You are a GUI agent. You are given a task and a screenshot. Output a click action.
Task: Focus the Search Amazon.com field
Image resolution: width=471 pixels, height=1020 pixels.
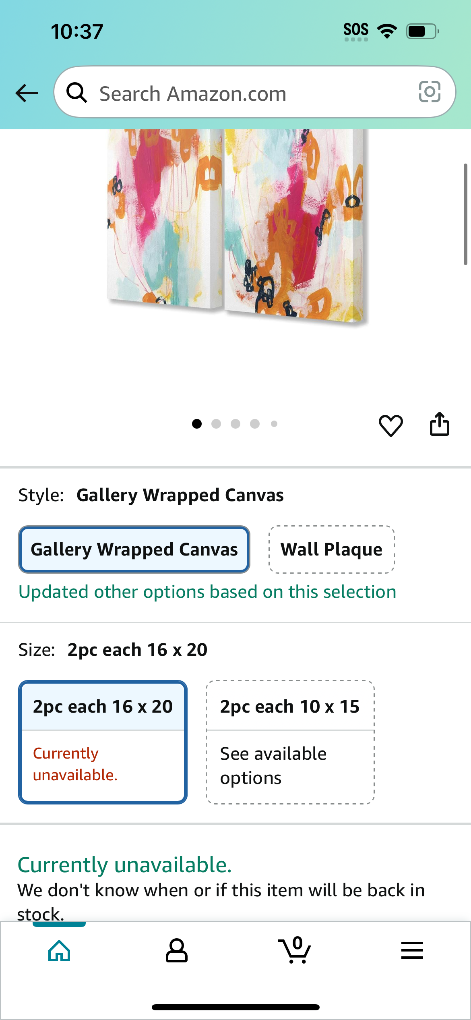[x=255, y=92]
